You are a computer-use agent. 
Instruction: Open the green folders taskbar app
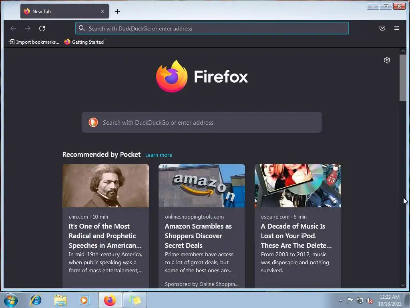pyautogui.click(x=135, y=300)
